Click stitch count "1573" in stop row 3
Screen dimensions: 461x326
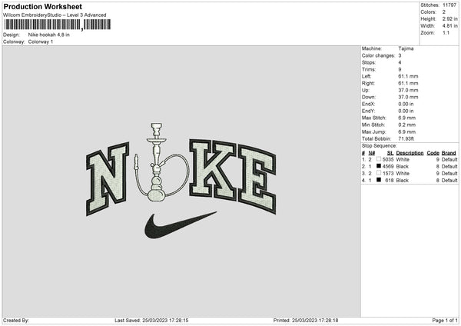point(388,173)
